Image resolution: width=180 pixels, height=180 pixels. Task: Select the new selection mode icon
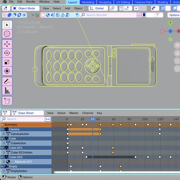(5, 15)
